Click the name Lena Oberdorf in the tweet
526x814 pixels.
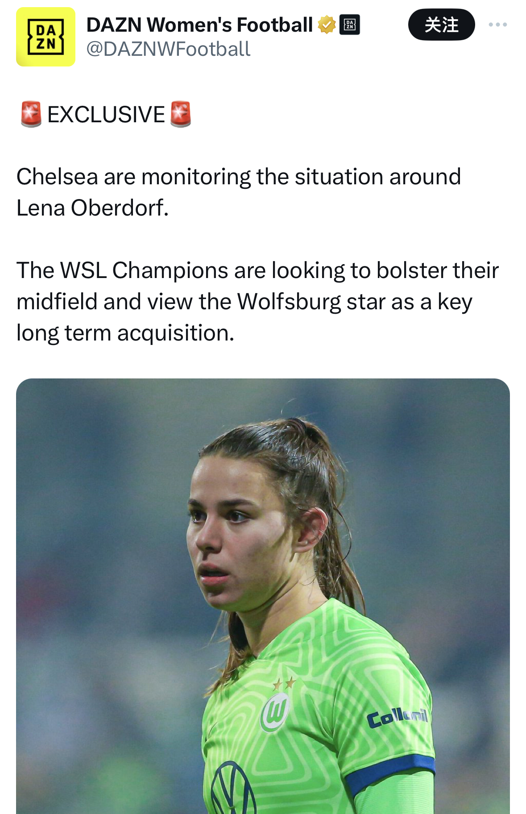click(x=92, y=208)
